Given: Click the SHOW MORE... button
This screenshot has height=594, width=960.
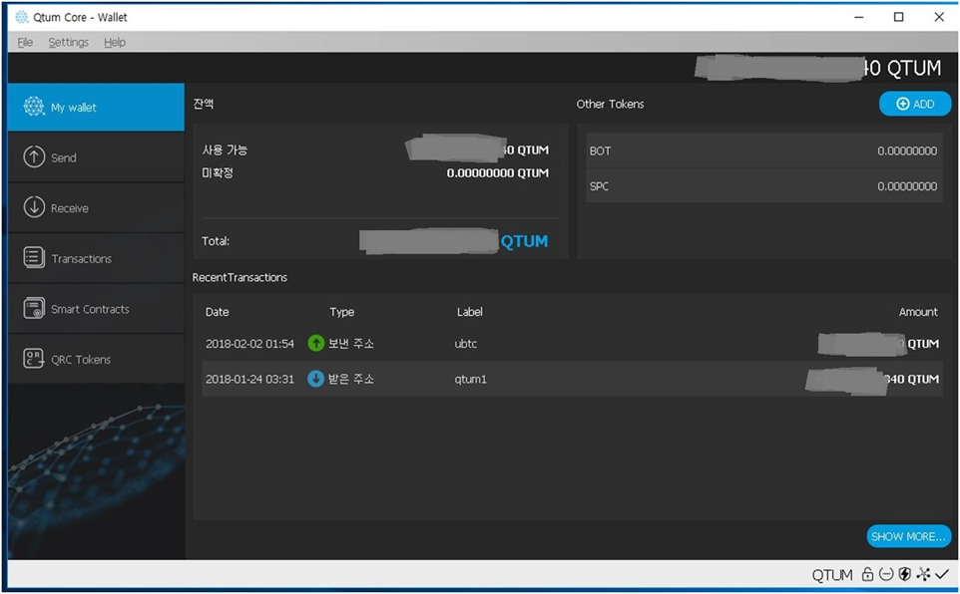Looking at the screenshot, I should 908,536.
